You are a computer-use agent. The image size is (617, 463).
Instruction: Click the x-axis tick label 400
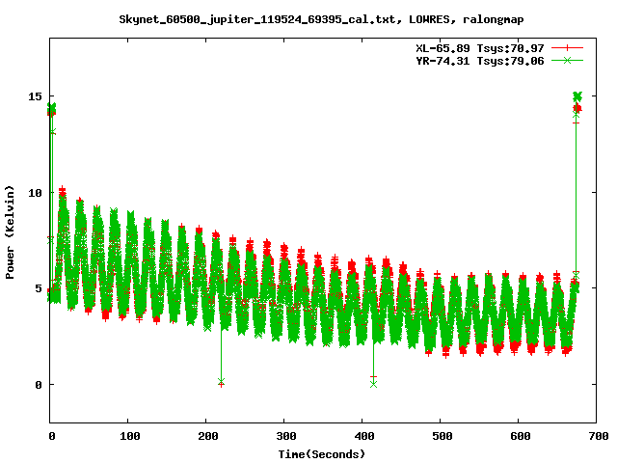coord(364,436)
